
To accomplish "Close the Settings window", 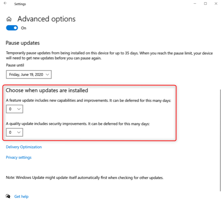I will [216, 3].
